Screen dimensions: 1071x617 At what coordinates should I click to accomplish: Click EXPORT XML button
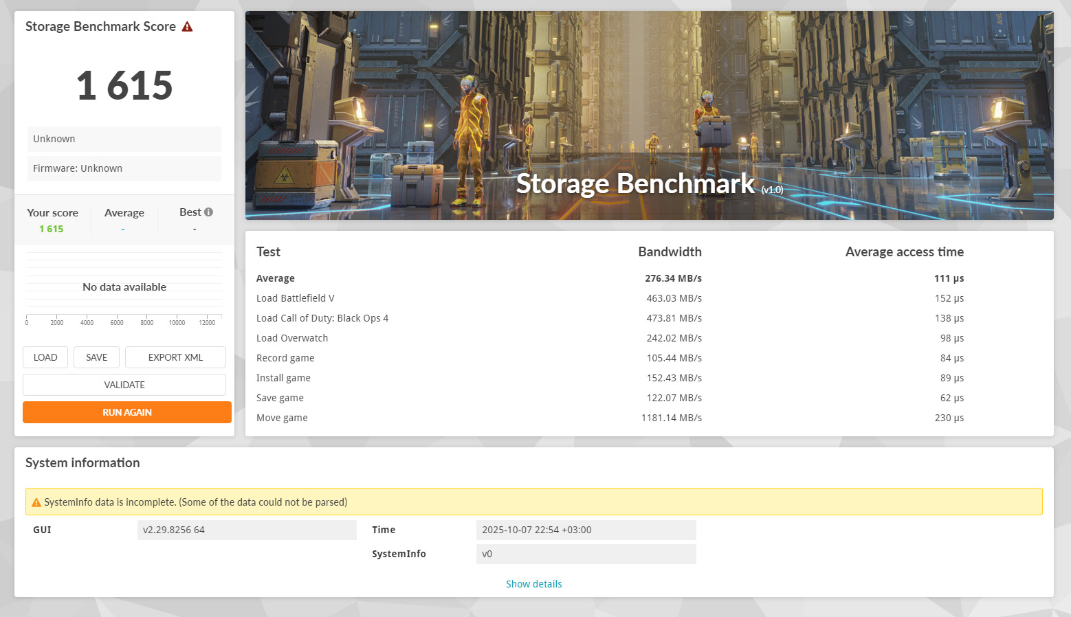(x=175, y=357)
